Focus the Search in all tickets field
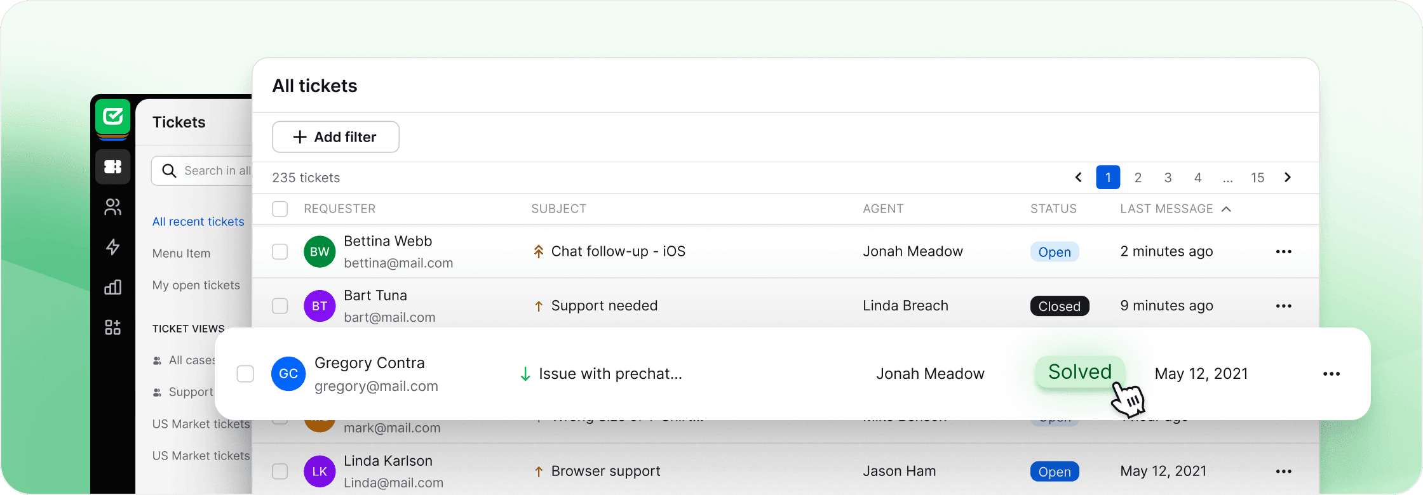Image resolution: width=1423 pixels, height=495 pixels. coord(202,171)
